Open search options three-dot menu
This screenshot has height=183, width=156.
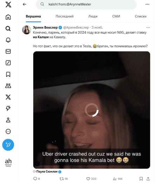[x=147, y=4]
